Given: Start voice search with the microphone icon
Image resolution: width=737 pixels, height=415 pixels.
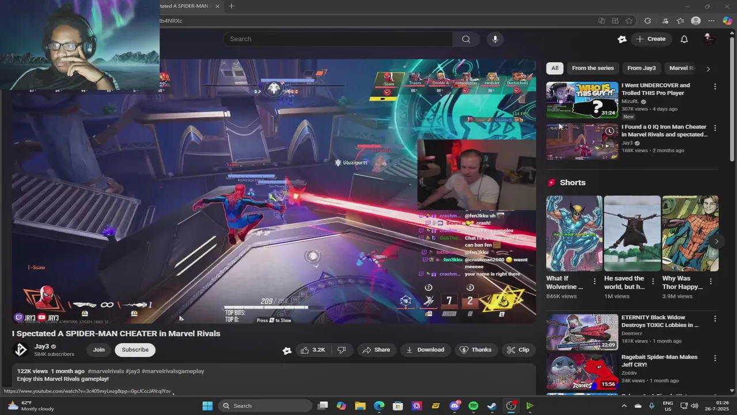Looking at the screenshot, I should 495,39.
